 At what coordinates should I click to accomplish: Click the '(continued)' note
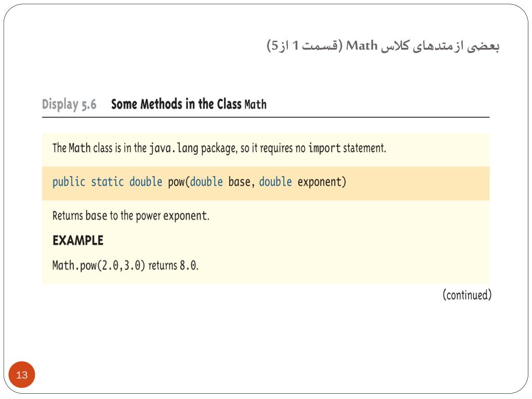point(467,295)
